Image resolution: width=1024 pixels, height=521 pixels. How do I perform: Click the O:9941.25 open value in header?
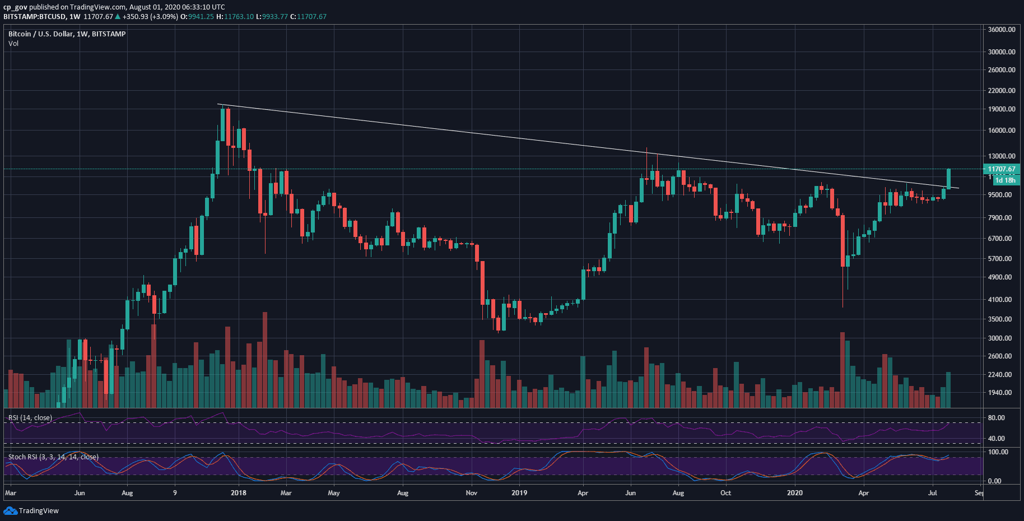pyautogui.click(x=197, y=17)
